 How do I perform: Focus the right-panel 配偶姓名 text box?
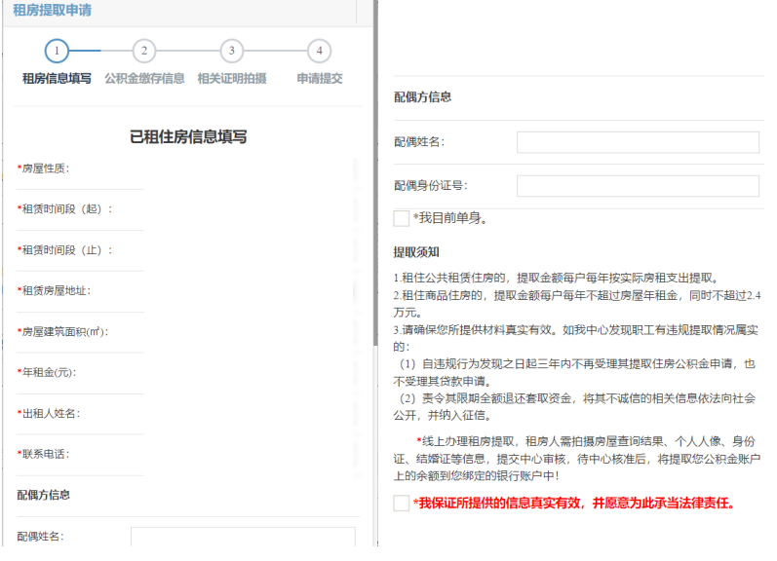tap(638, 143)
